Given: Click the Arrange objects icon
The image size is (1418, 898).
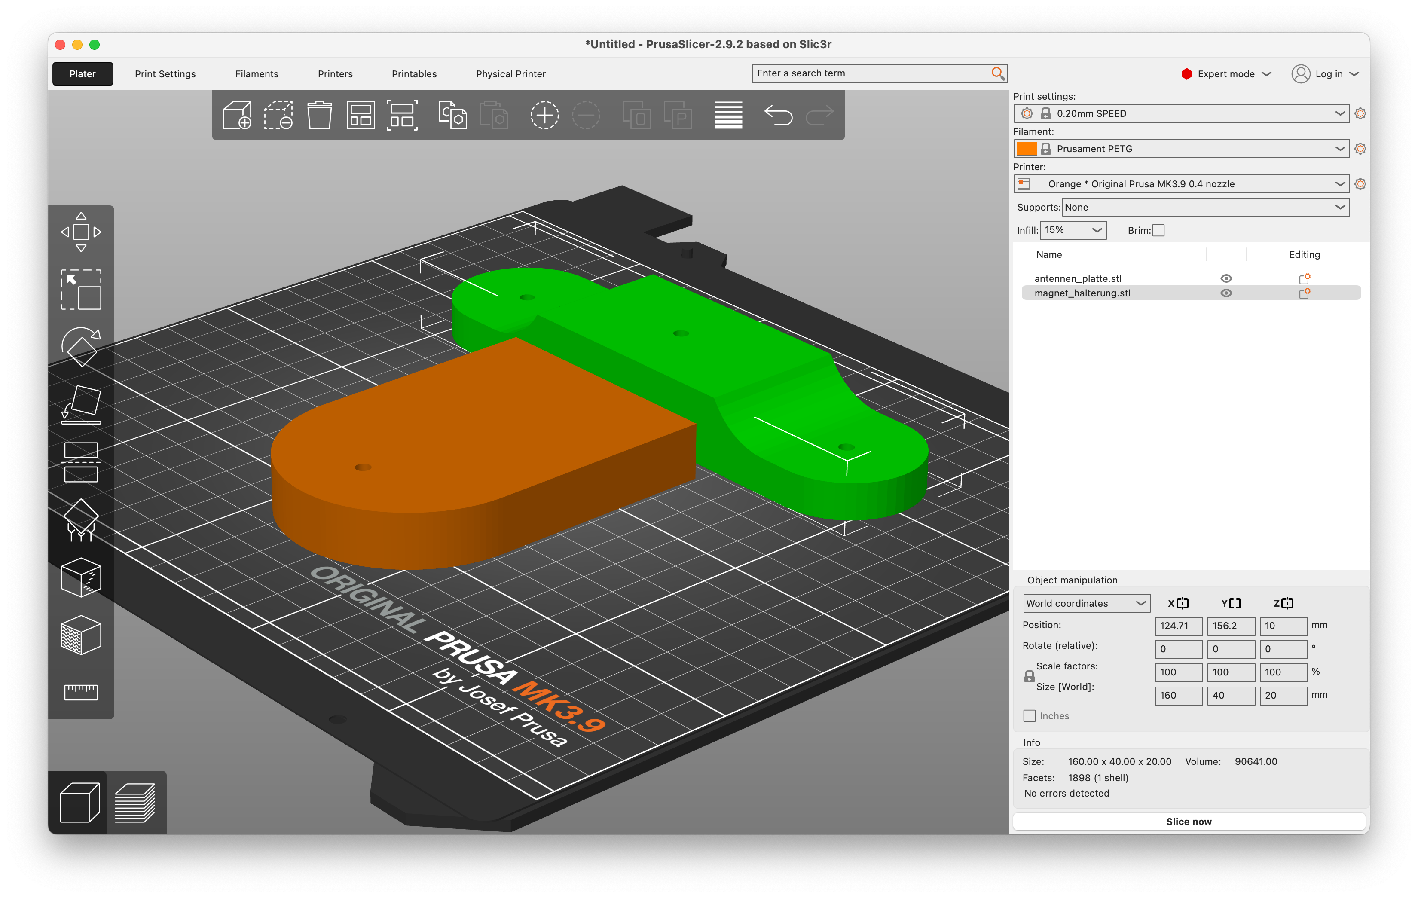Looking at the screenshot, I should [361, 115].
